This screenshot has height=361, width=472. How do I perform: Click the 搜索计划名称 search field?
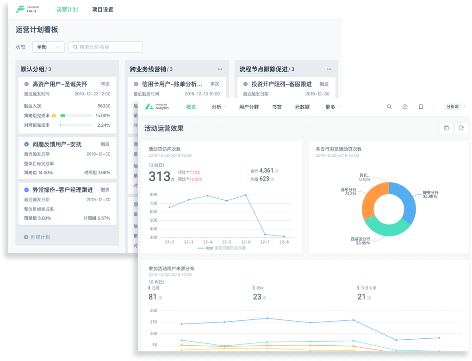pos(106,47)
